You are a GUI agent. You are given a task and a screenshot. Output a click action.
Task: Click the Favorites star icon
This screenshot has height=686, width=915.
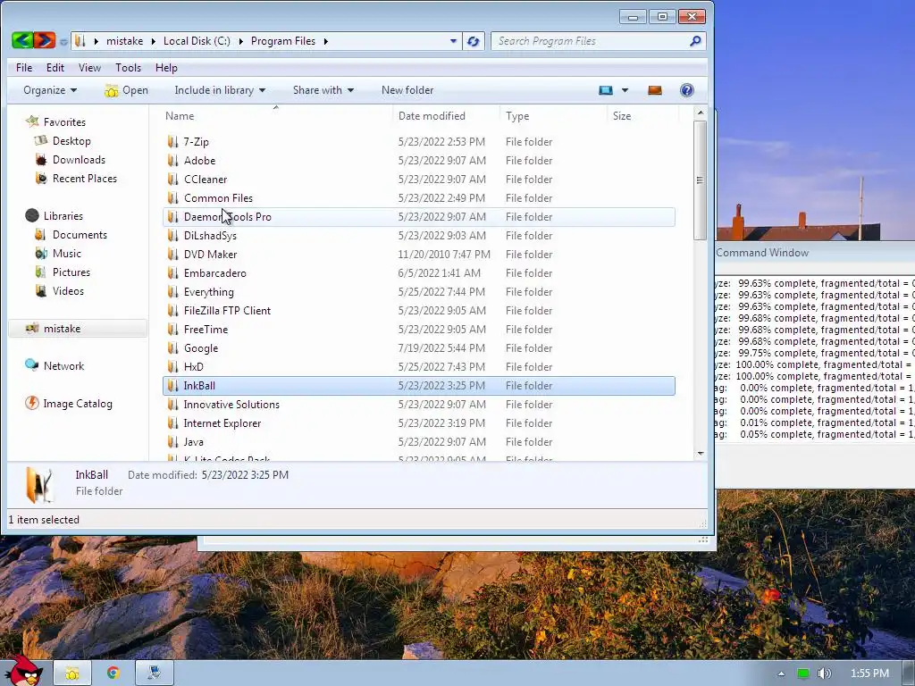click(32, 121)
